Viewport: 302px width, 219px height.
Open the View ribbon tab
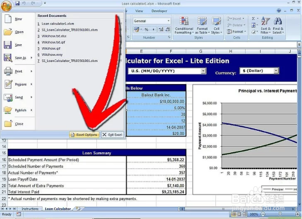(x=139, y=11)
